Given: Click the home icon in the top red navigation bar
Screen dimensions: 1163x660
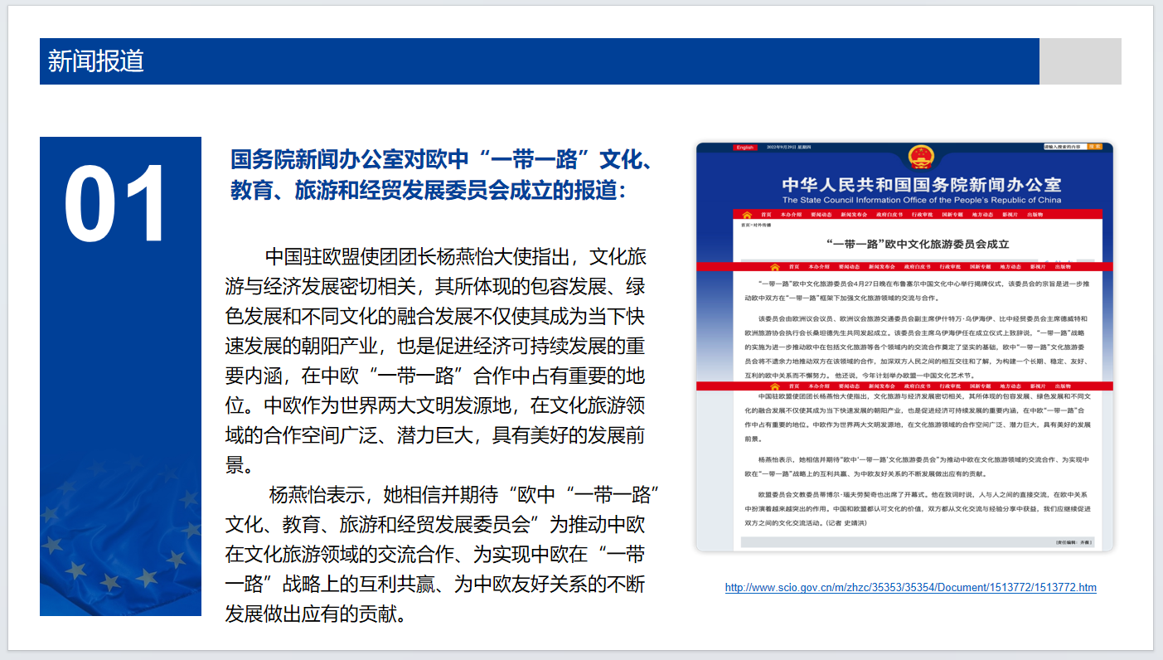Looking at the screenshot, I should click(746, 214).
